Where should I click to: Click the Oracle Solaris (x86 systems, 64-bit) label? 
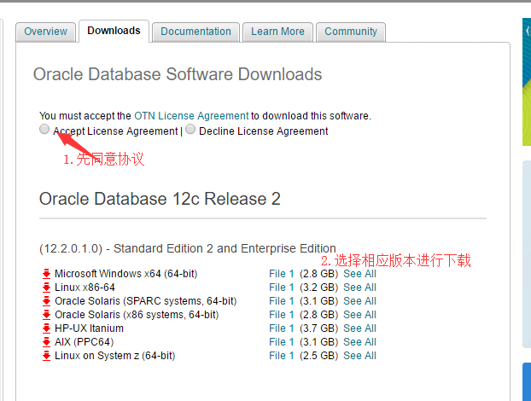click(x=137, y=315)
